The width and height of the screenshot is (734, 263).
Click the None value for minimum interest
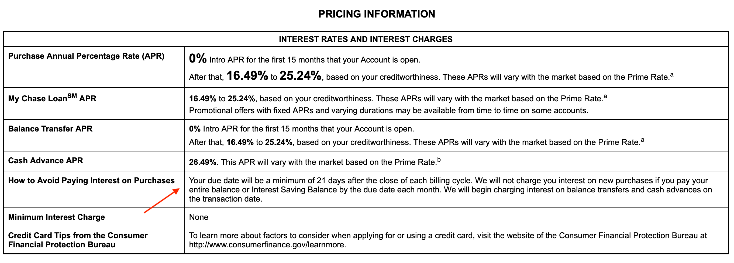point(199,217)
